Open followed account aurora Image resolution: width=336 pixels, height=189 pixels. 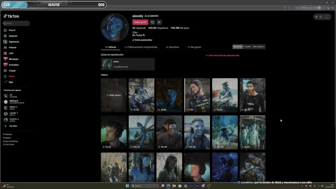10,108
